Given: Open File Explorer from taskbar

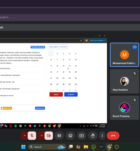Looking at the screenshot, I should 86,147.
